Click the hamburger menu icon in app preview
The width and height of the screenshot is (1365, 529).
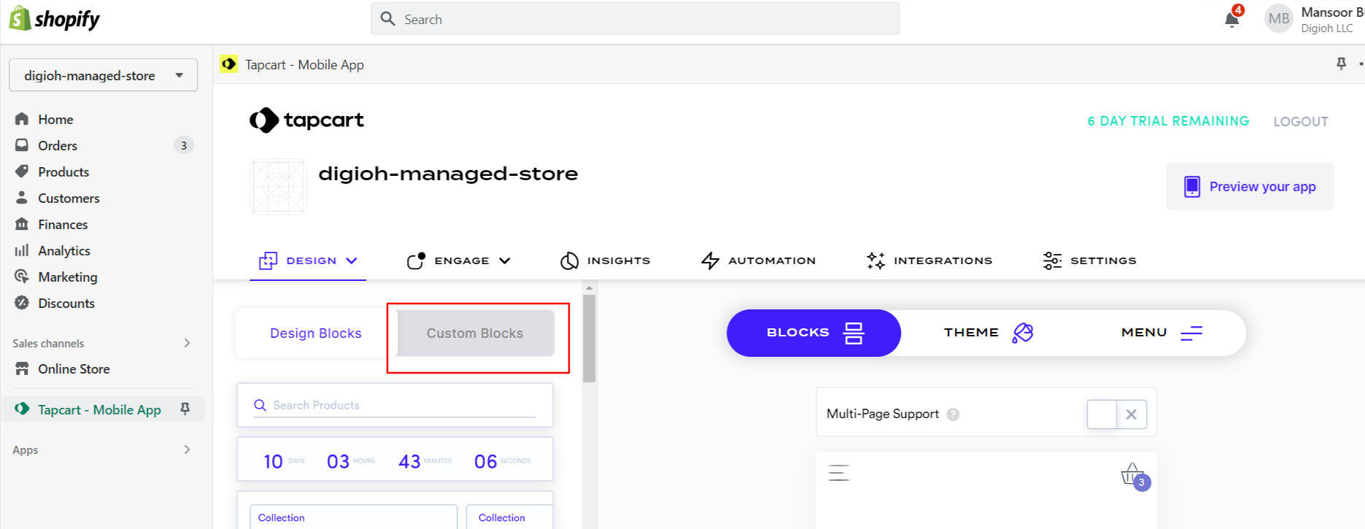tap(839, 473)
